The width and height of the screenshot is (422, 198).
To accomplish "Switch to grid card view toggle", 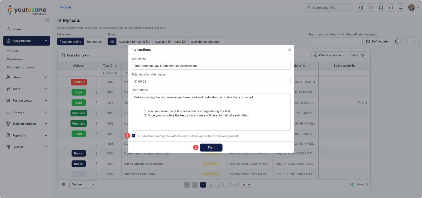I will pos(406,41).
